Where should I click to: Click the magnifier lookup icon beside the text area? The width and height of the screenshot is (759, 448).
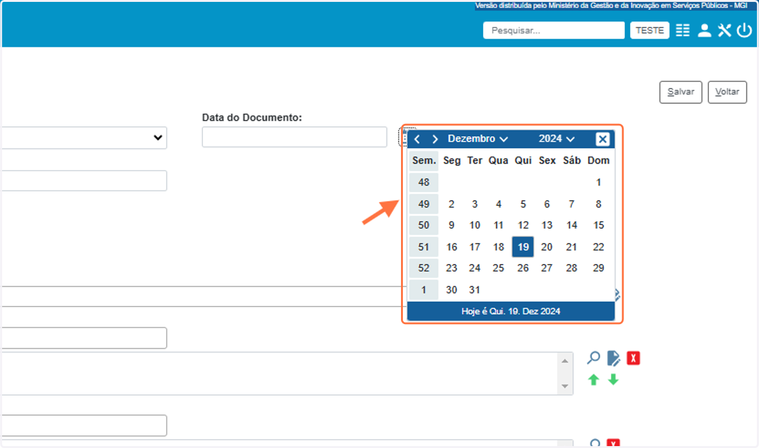point(593,358)
